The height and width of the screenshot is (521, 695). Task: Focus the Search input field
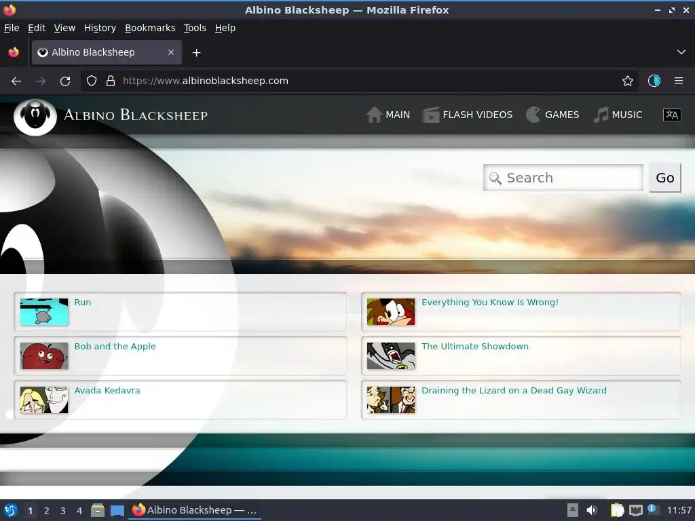pyautogui.click(x=563, y=178)
